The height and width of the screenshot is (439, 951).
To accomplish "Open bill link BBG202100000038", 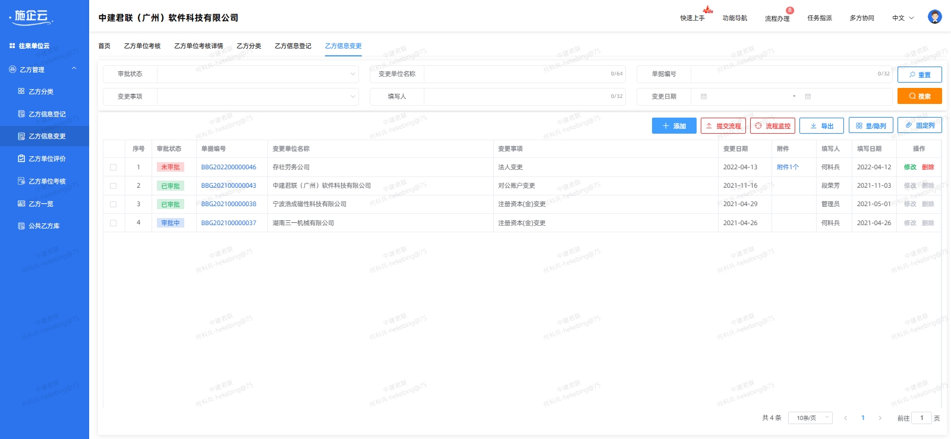I will [229, 204].
